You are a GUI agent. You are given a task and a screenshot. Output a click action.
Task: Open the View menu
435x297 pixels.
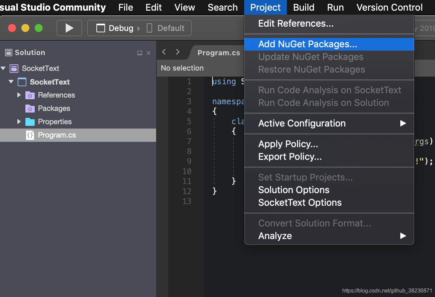point(185,7)
